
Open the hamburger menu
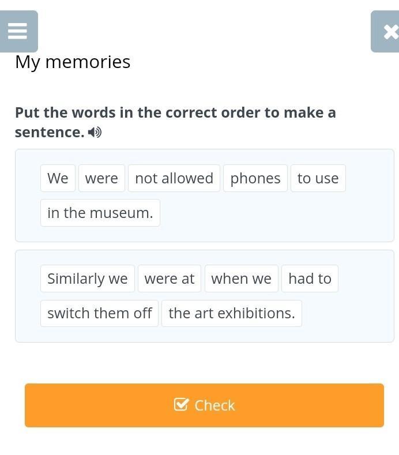tap(18, 31)
